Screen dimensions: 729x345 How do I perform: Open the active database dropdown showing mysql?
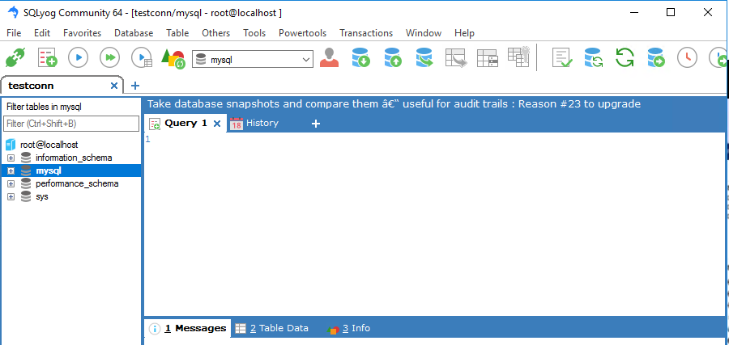click(x=253, y=59)
